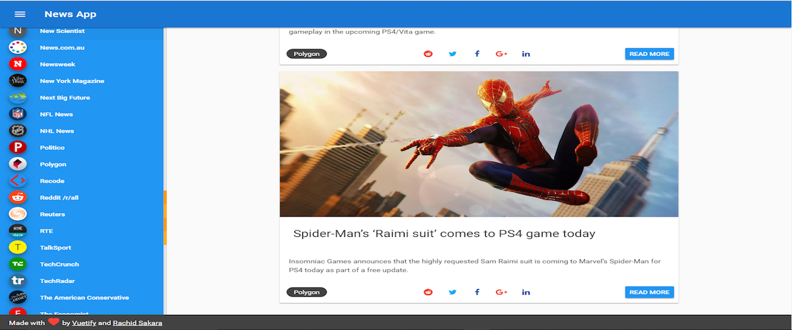
Task: Click the Spider-Man article image
Action: click(479, 144)
